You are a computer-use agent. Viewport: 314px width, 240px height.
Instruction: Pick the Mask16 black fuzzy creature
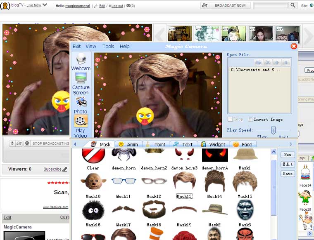(x=93, y=210)
